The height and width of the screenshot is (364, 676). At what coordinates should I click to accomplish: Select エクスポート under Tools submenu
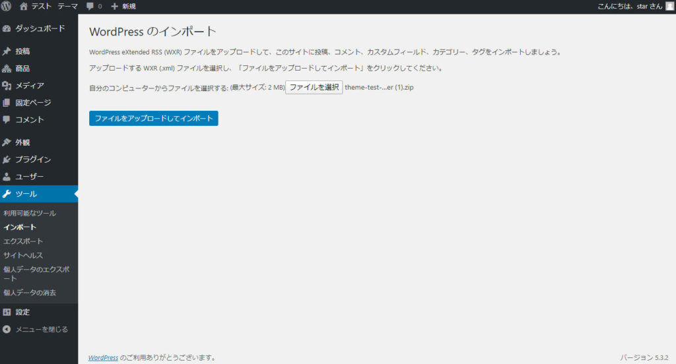click(x=23, y=241)
